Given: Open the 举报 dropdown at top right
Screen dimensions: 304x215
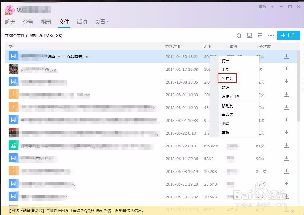Looking at the screenshot, I should click(263, 7).
